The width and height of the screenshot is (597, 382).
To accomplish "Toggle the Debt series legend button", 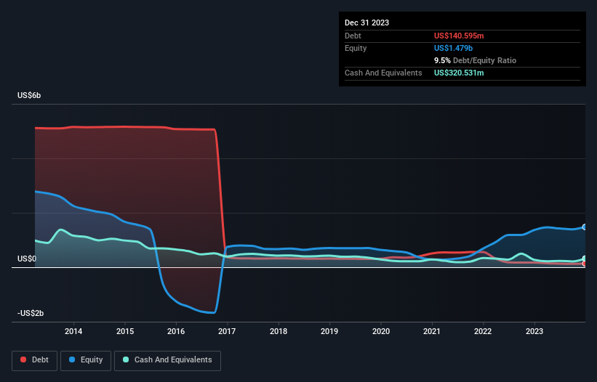I will (35, 360).
